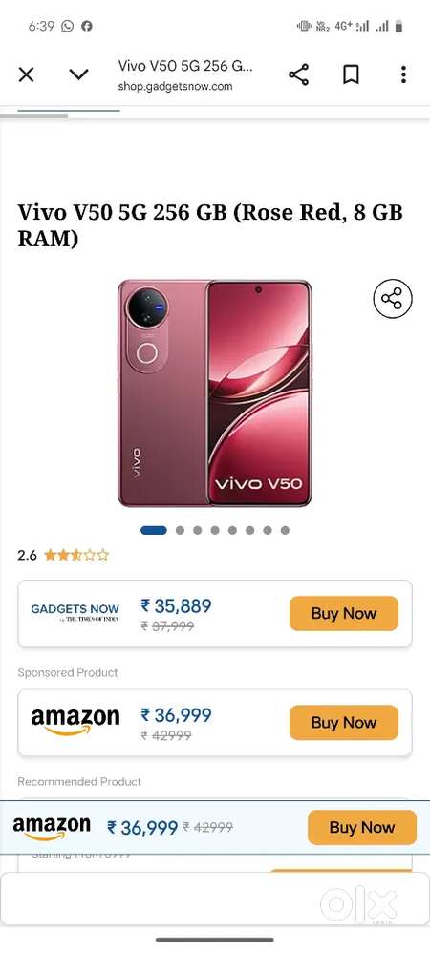Open the three-dot overflow menu

(x=403, y=74)
